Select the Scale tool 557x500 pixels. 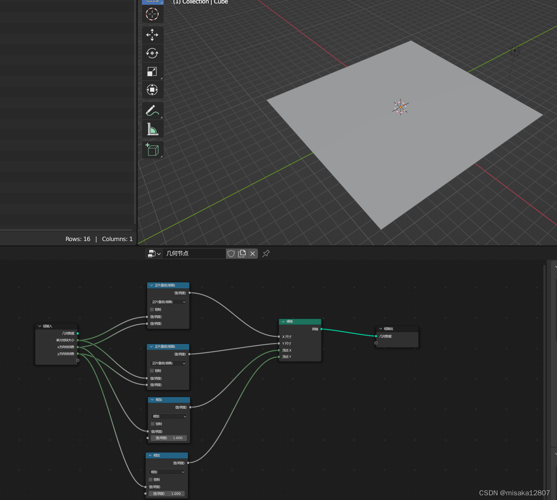(x=152, y=71)
